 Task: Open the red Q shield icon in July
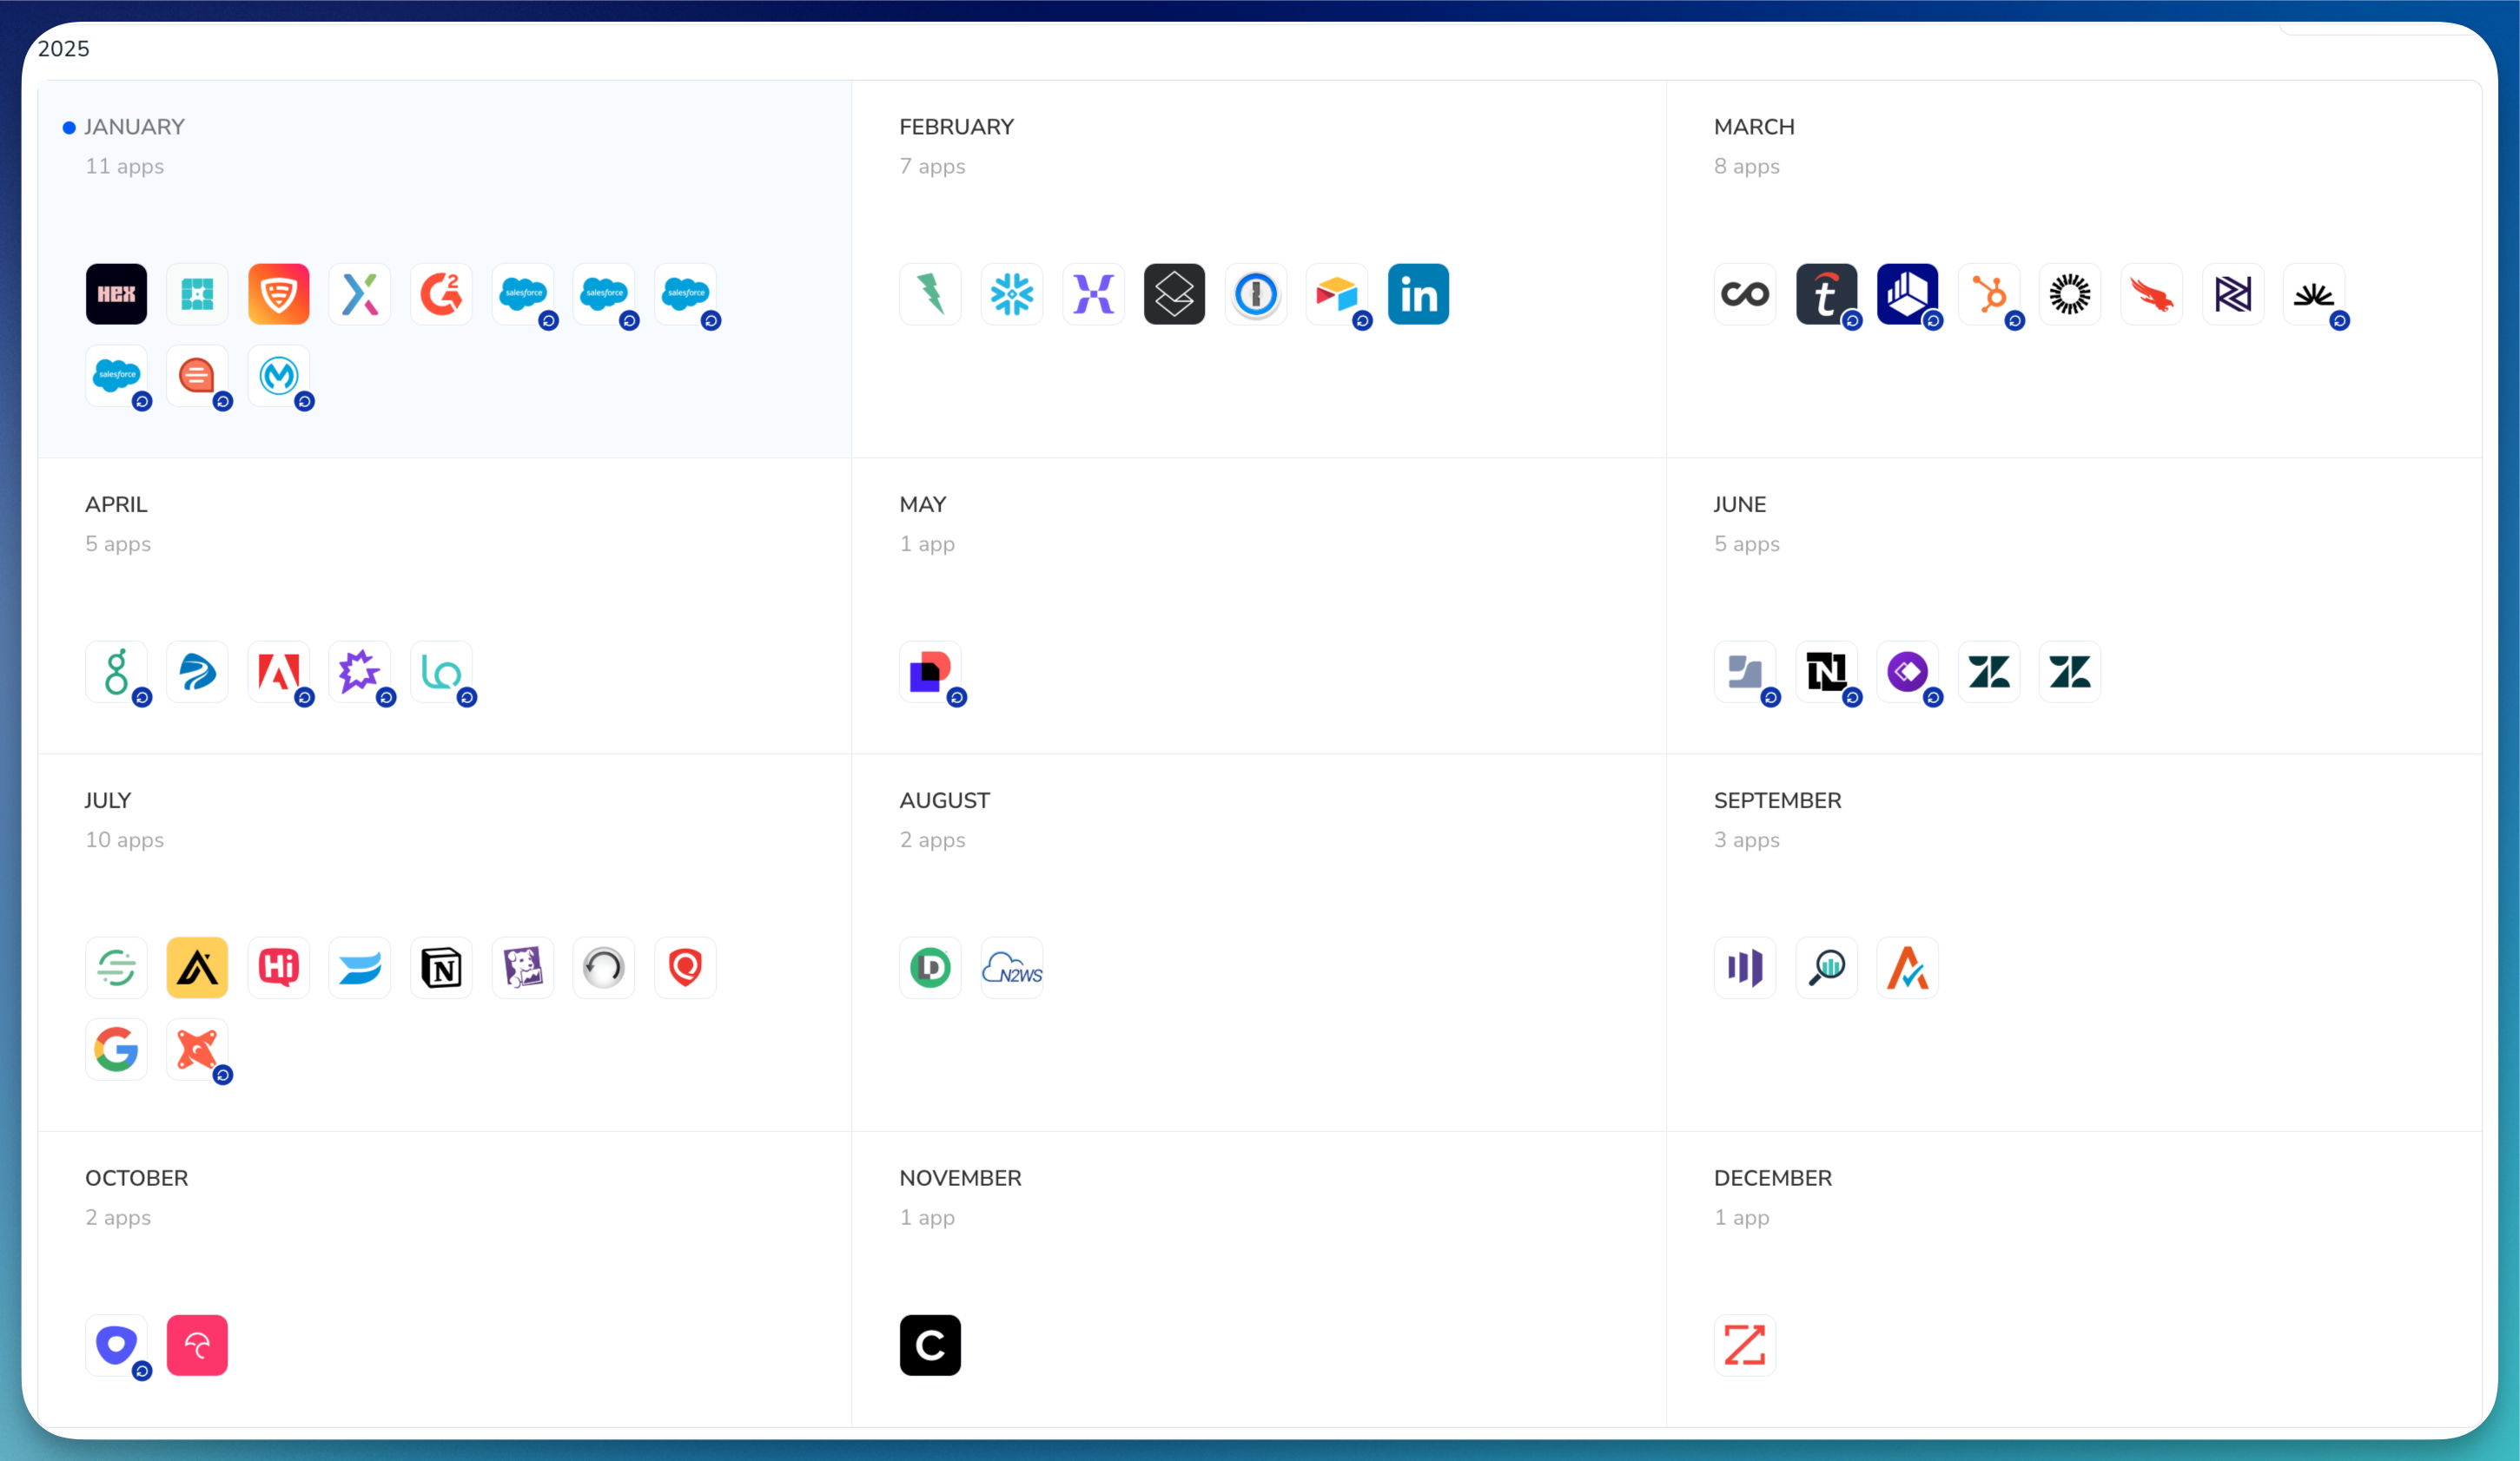pyautogui.click(x=685, y=967)
